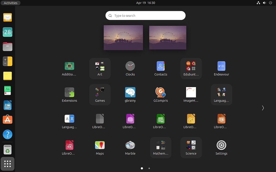Expand the Science app folder
This screenshot has height=172, width=276.
coord(191,147)
